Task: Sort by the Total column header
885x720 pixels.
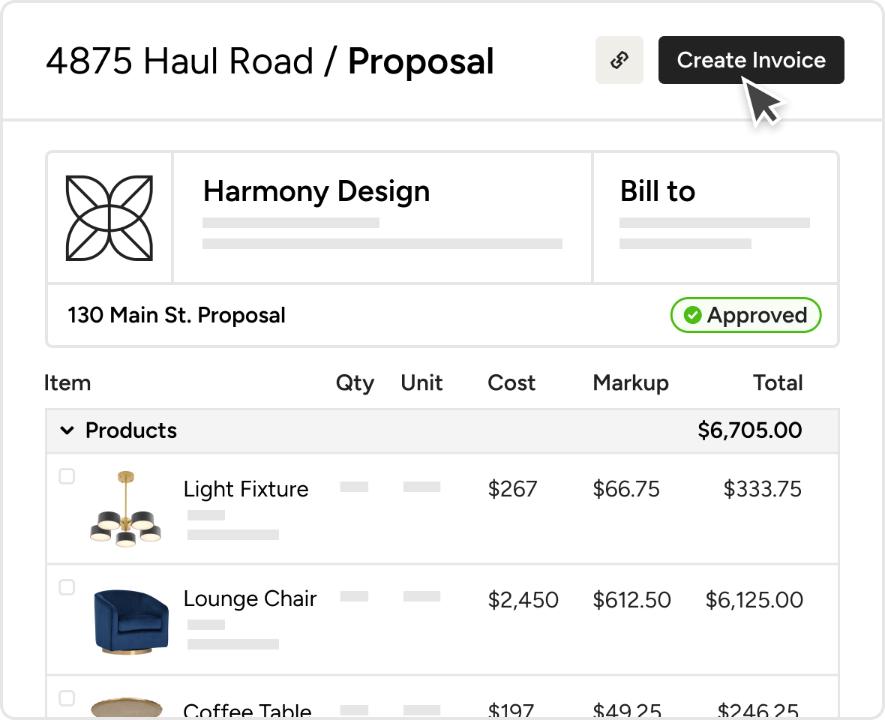Action: (x=778, y=383)
